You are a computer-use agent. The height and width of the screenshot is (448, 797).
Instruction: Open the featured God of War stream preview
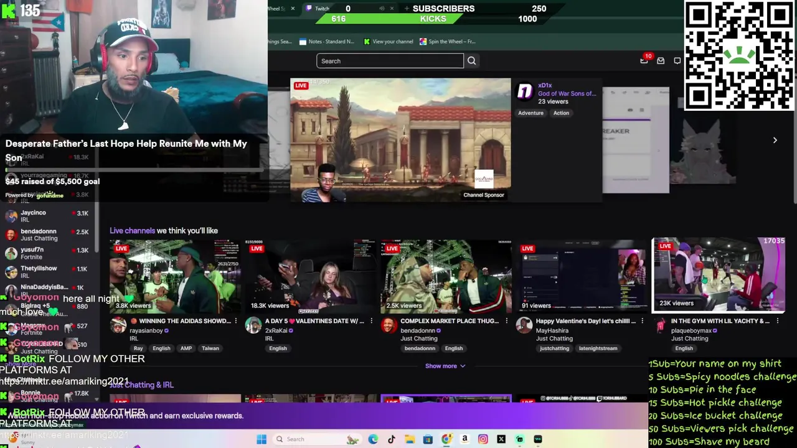(400, 140)
